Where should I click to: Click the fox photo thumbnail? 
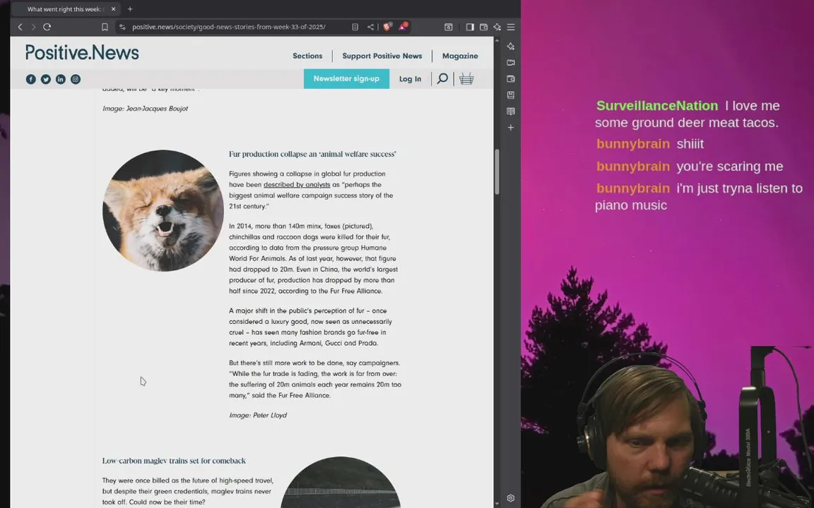(163, 210)
